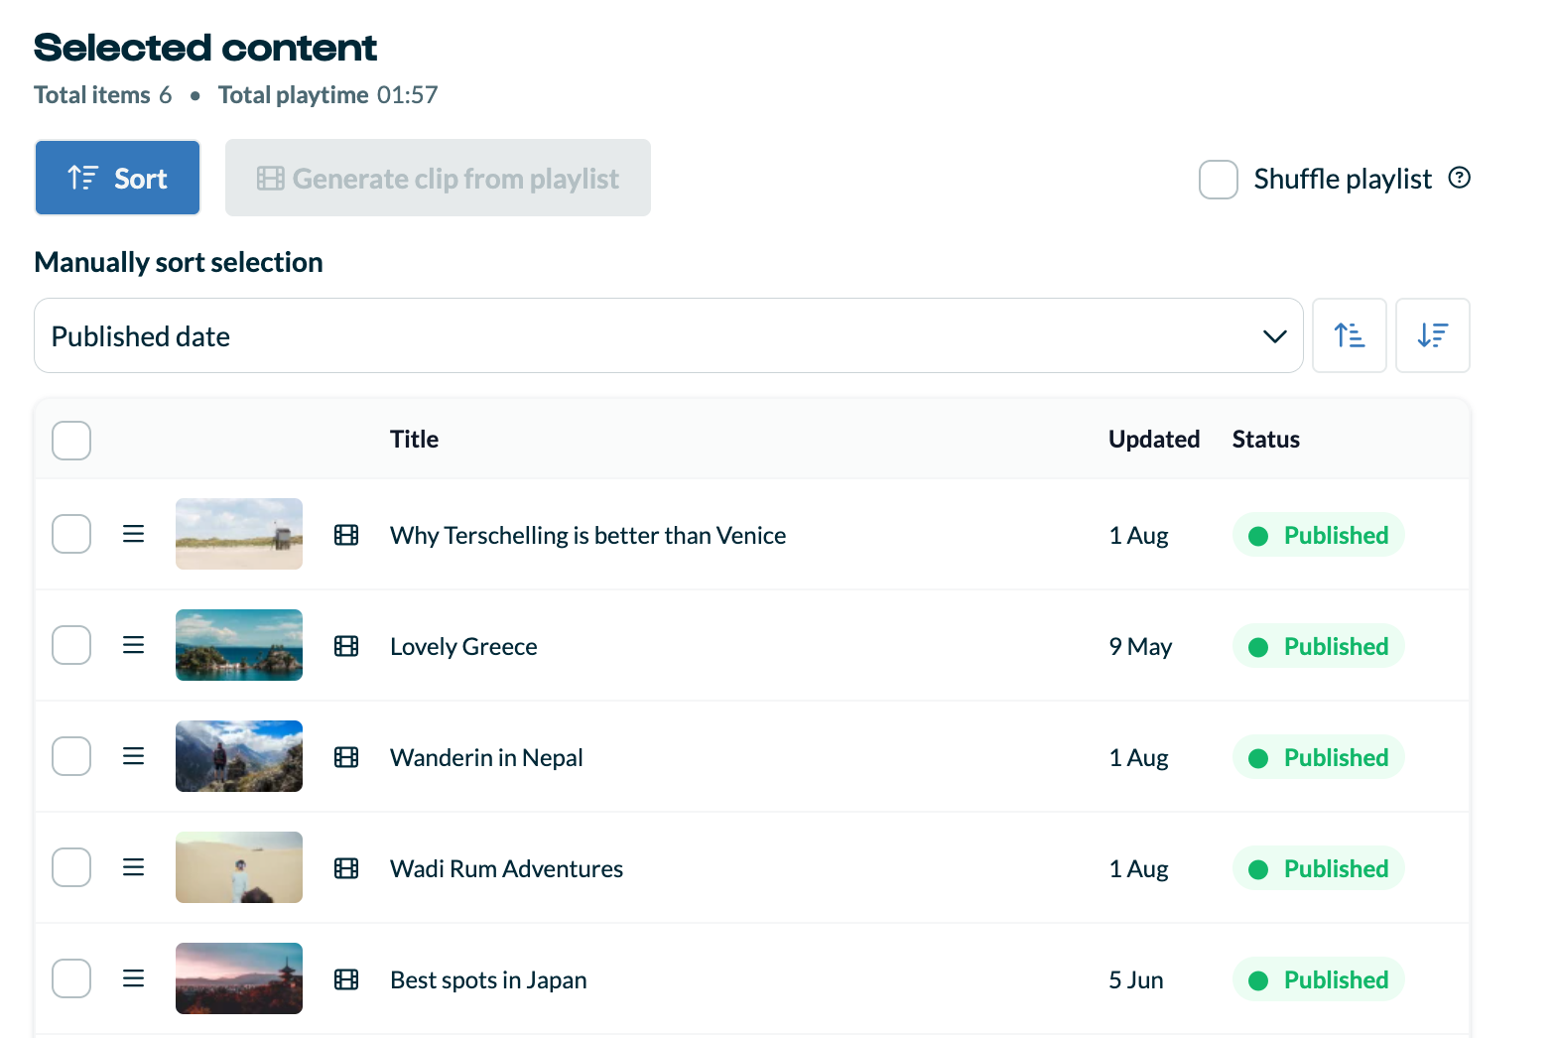Open the Published date sort dropdown
This screenshot has width=1556, height=1038.
(668, 335)
